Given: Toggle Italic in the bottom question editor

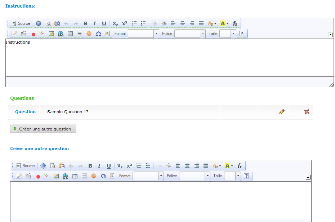Looking at the screenshot, I should click(99, 166).
